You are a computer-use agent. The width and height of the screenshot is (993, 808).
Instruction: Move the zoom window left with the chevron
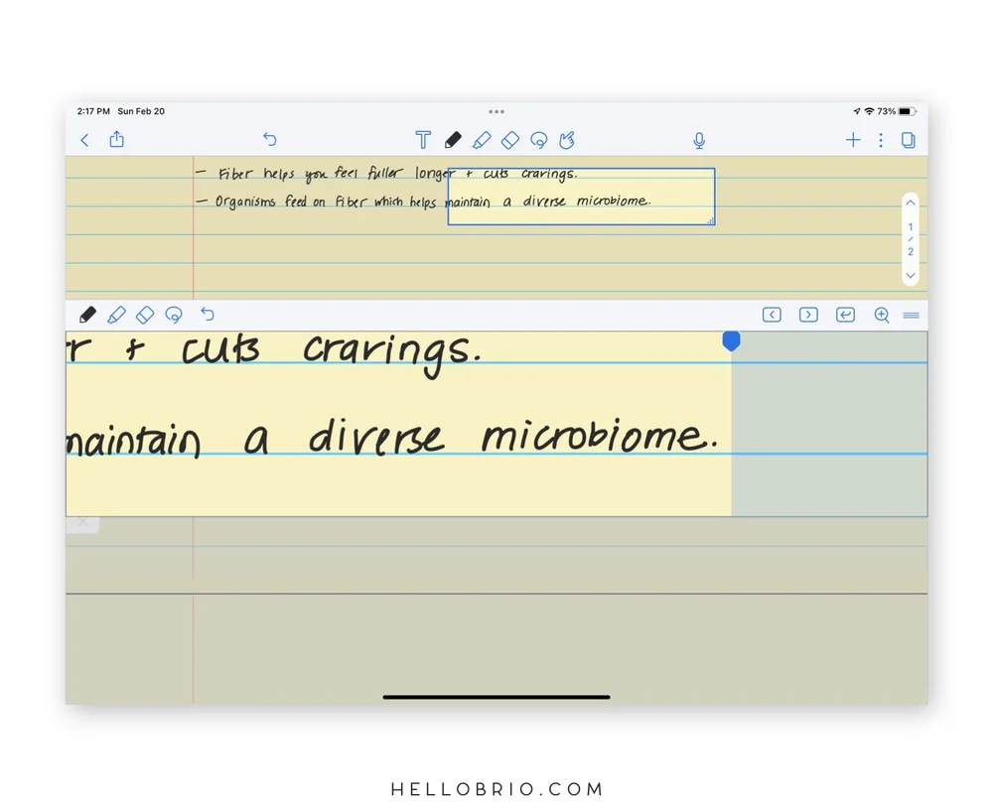[772, 315]
